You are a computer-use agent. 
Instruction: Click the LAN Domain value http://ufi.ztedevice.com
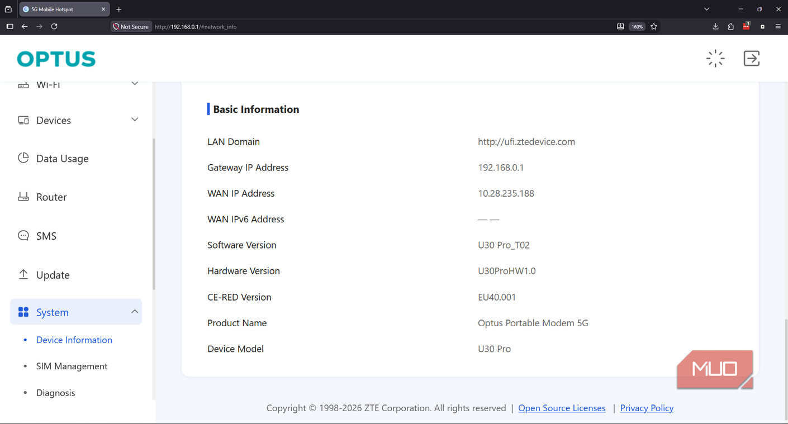(x=526, y=142)
